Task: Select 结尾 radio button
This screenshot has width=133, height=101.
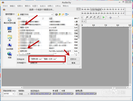Action: coord(53,91)
